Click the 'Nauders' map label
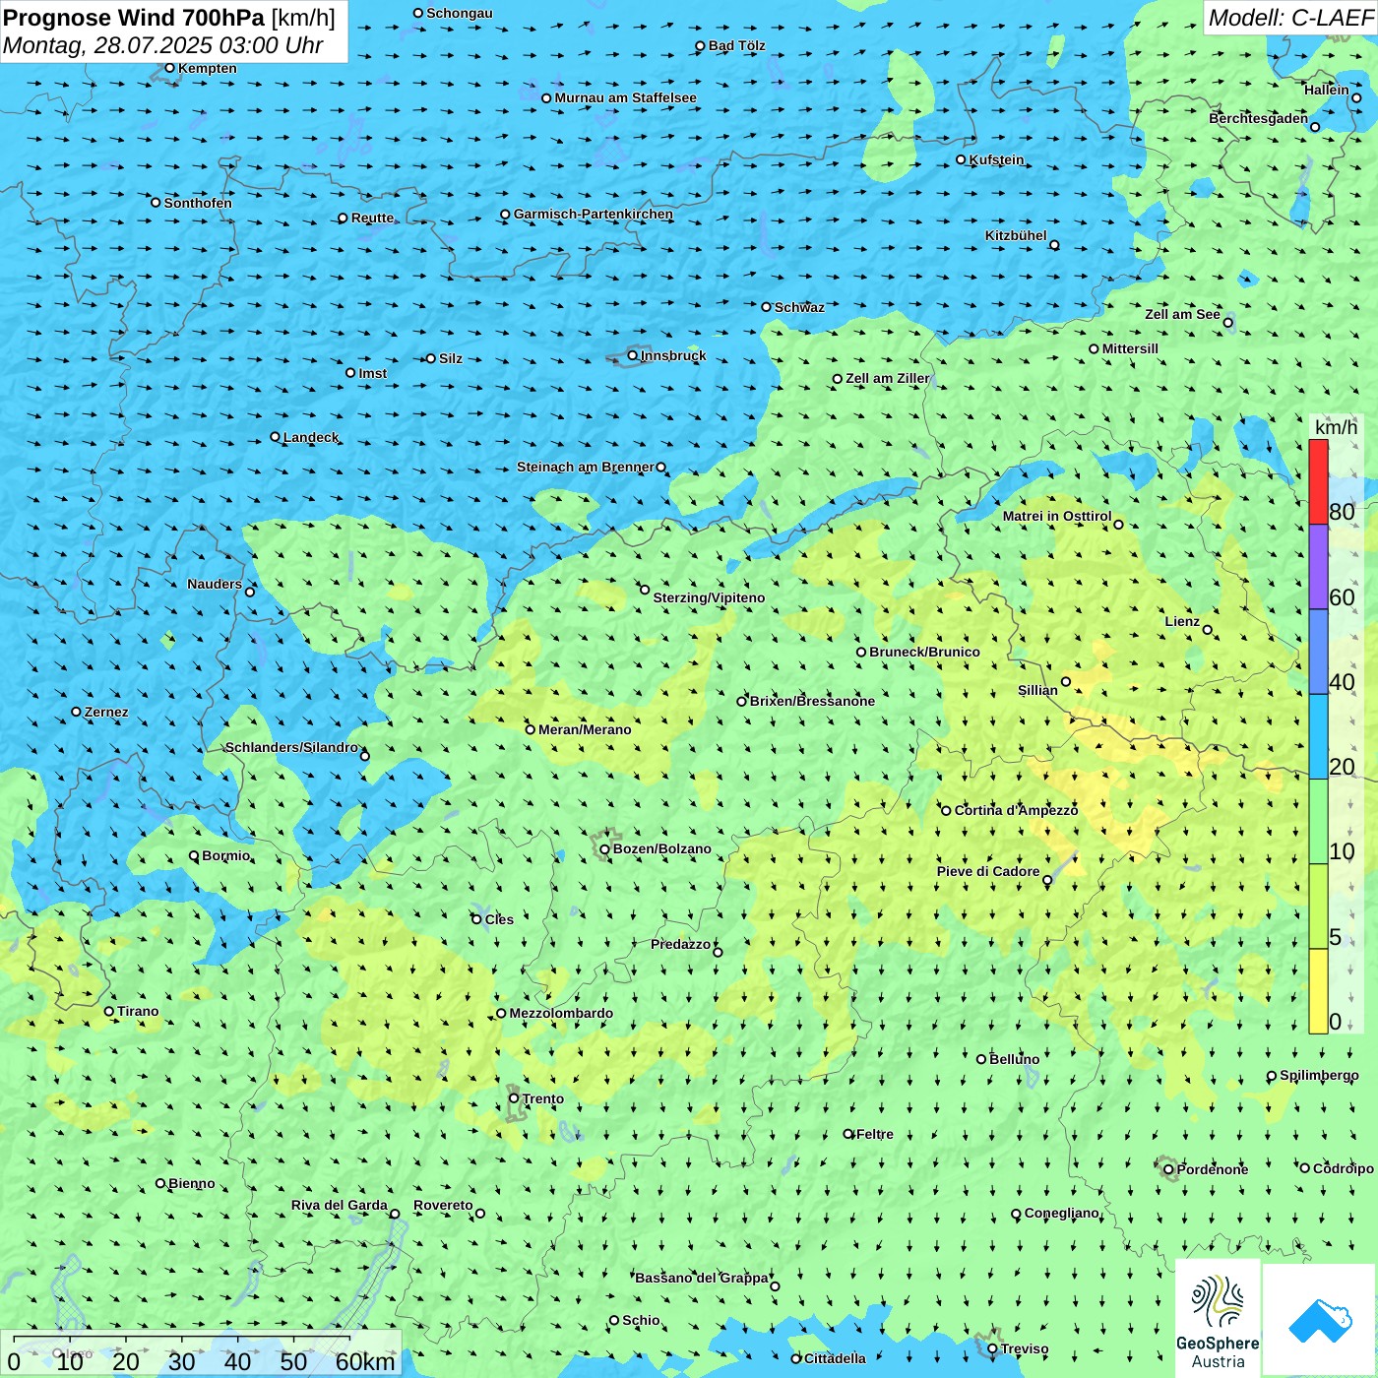The image size is (1378, 1378). pos(215,584)
